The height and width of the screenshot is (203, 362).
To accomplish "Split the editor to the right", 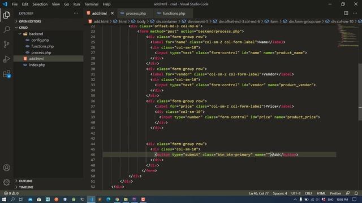I will (x=346, y=13).
